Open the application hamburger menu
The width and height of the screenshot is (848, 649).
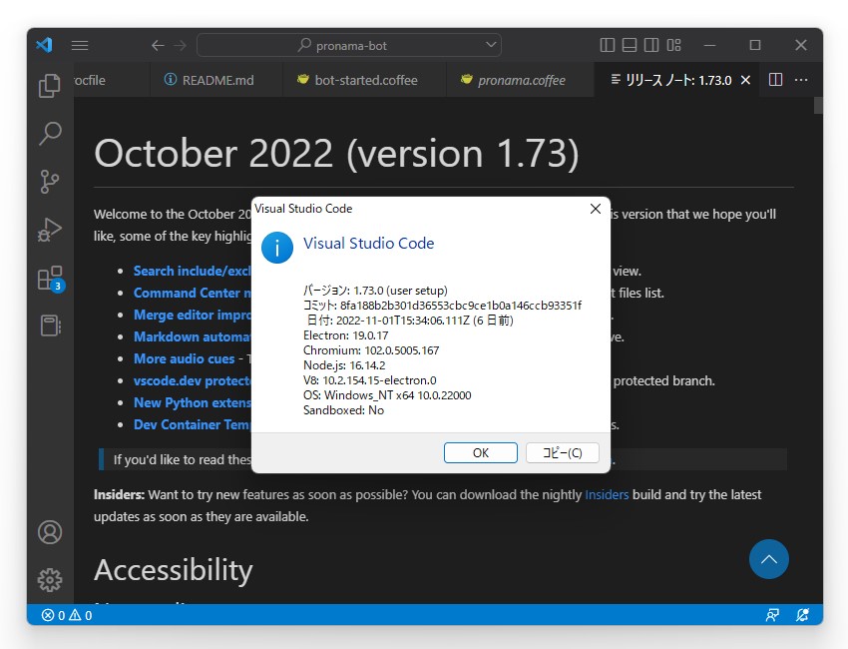click(80, 45)
